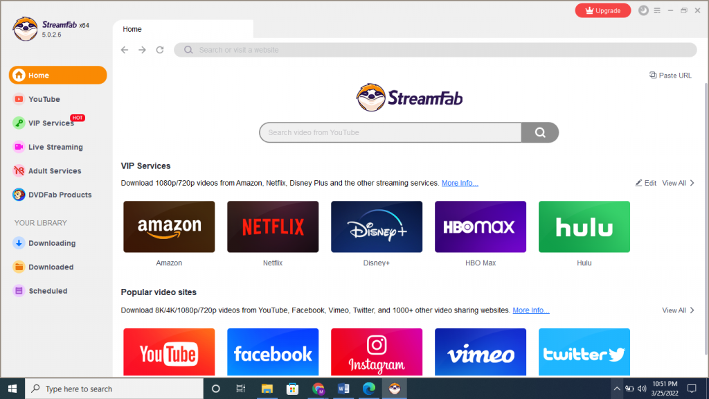Expand View All for VIP Services
Screen dimensions: 709x399
[678, 183]
